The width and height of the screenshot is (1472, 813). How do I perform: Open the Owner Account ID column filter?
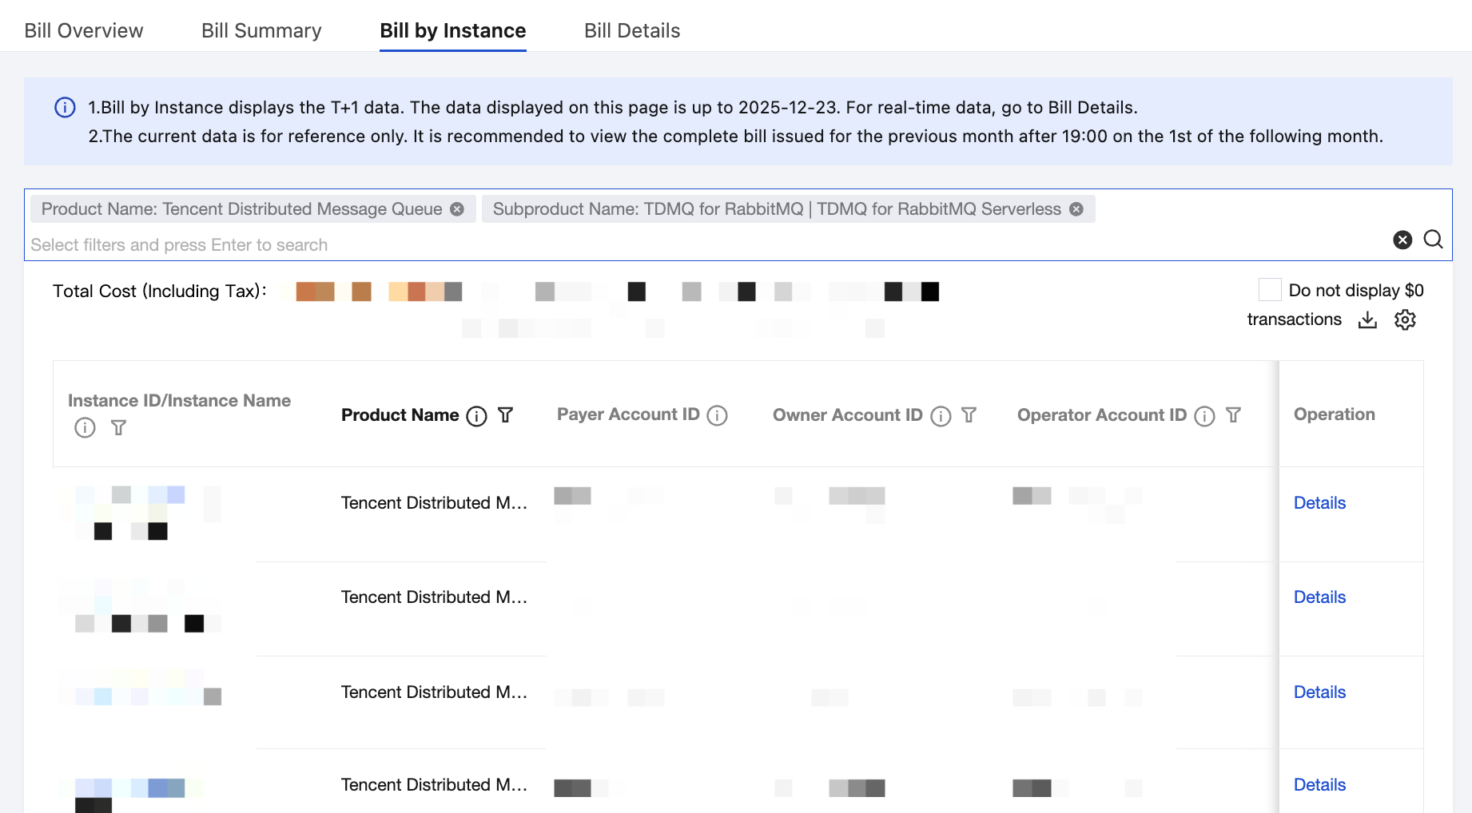[969, 415]
